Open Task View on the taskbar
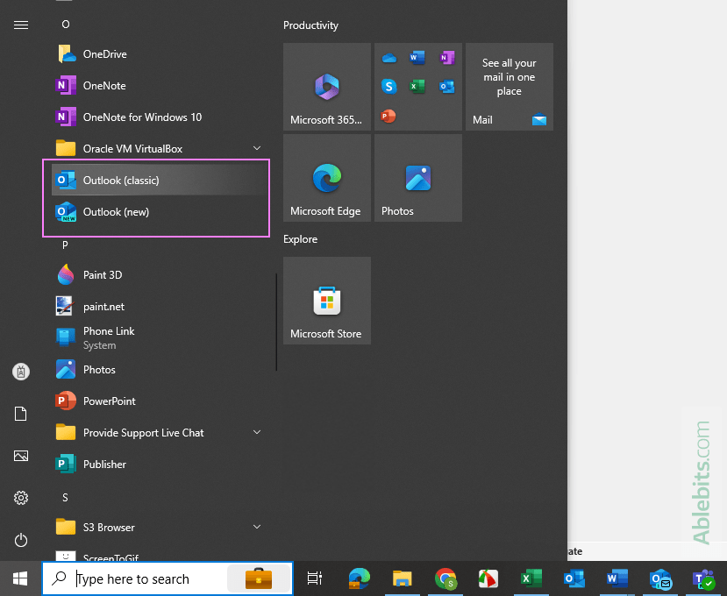727x596 pixels. click(x=315, y=578)
